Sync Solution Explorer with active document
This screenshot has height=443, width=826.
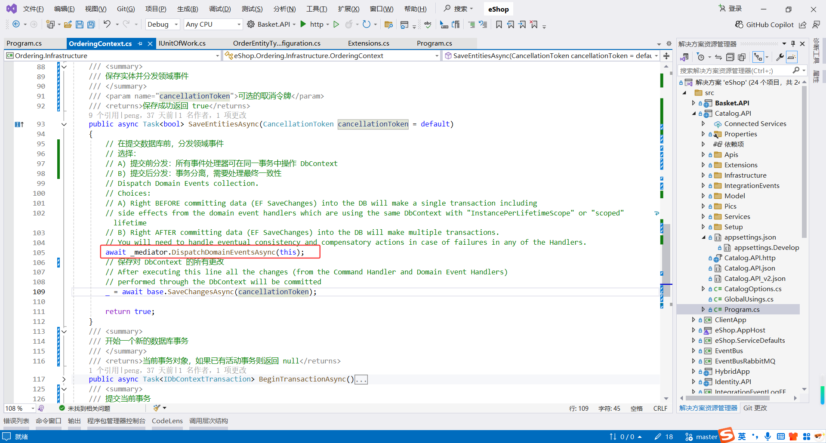click(718, 57)
